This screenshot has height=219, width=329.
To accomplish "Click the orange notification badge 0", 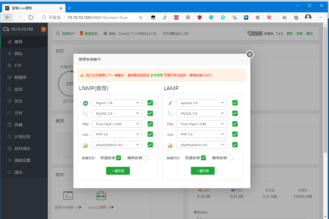I will pos(44,29).
